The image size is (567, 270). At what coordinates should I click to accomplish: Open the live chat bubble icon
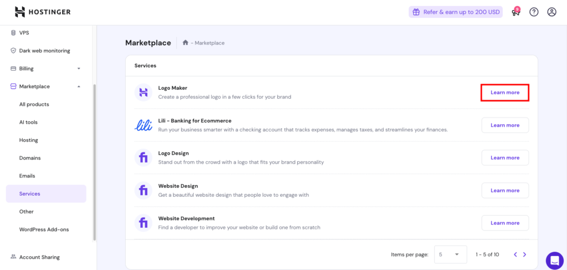[x=554, y=260]
